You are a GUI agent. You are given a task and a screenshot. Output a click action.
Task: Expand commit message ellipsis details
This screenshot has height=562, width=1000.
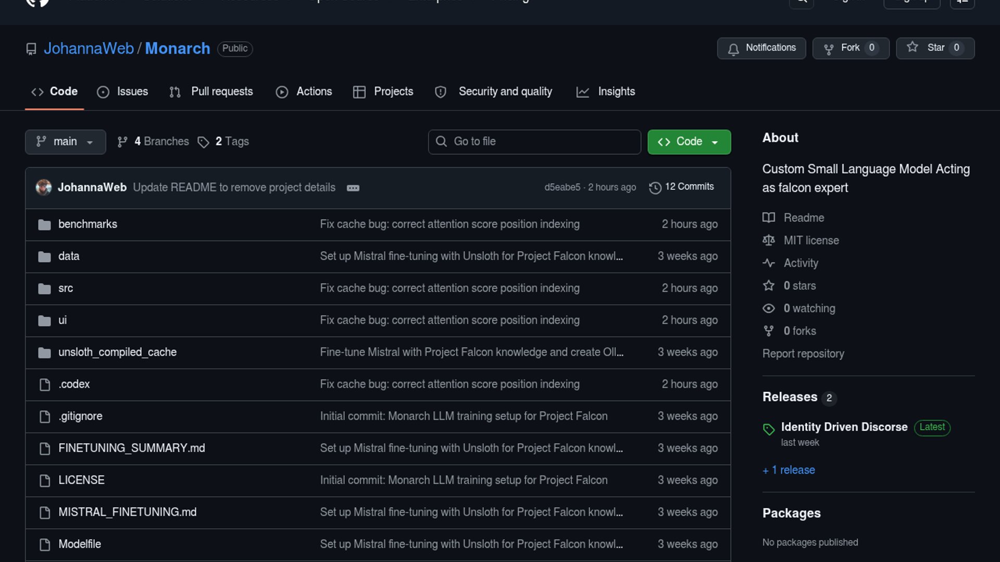click(x=353, y=188)
